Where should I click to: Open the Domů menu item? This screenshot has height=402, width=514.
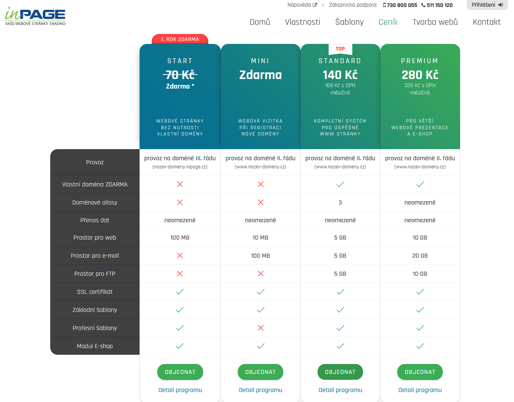point(260,22)
